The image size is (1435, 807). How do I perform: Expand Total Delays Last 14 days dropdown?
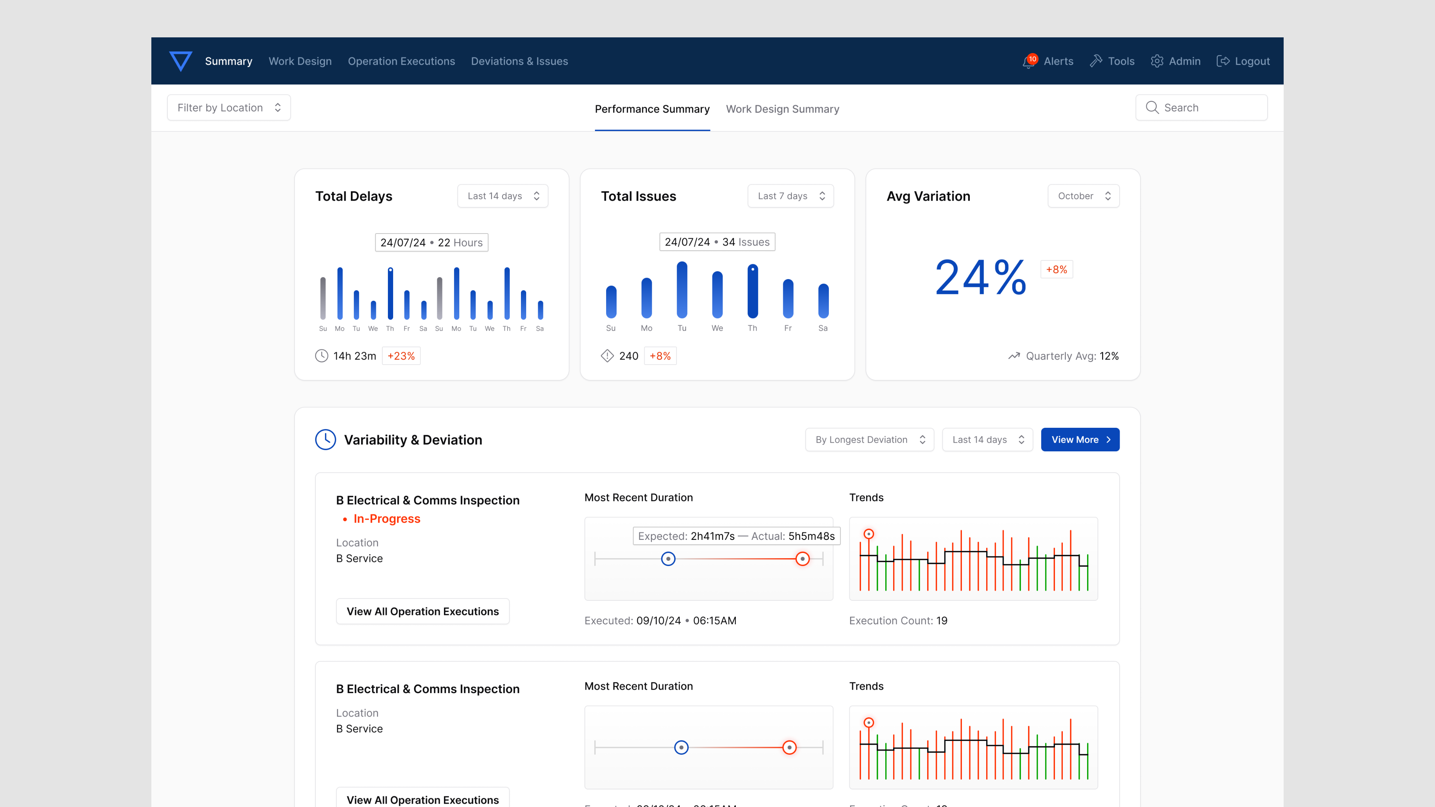[503, 196]
